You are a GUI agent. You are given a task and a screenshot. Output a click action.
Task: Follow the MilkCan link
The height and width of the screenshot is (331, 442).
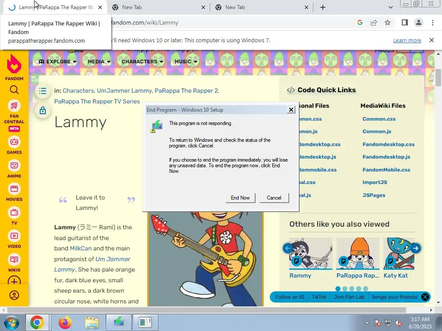(81, 249)
